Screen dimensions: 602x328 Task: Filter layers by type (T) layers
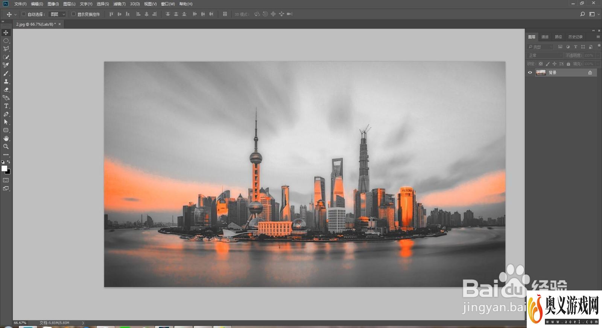[575, 47]
